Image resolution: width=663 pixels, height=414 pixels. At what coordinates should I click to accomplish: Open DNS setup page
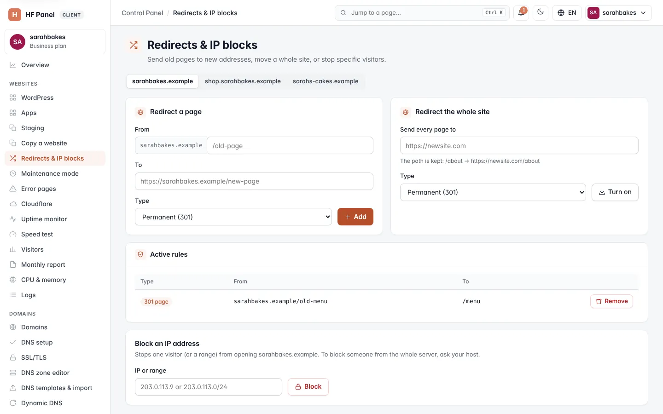[55, 342]
